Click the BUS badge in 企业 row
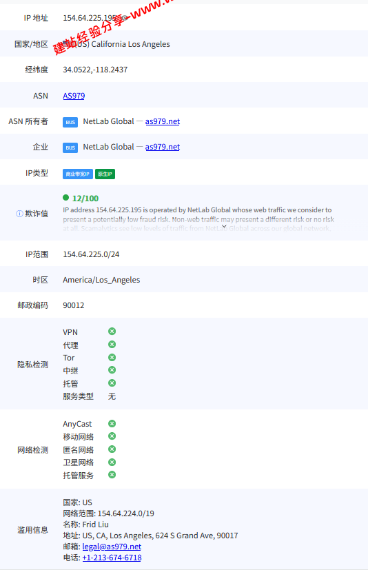368x570 pixels. [70, 147]
